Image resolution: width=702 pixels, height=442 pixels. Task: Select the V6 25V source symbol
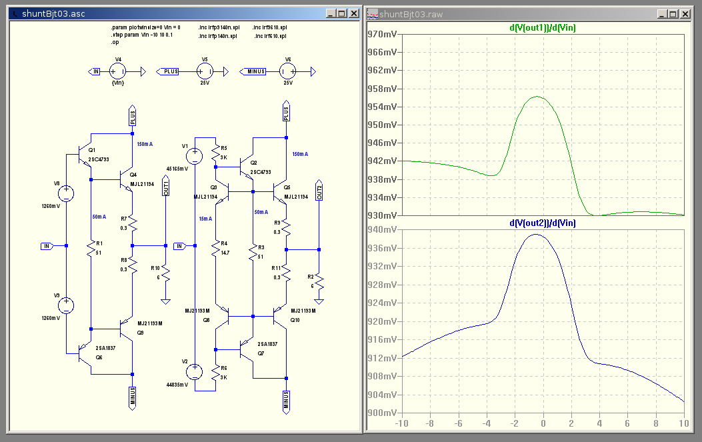pos(288,71)
